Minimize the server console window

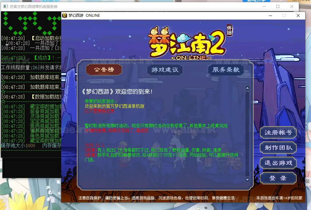tap(264, 6)
